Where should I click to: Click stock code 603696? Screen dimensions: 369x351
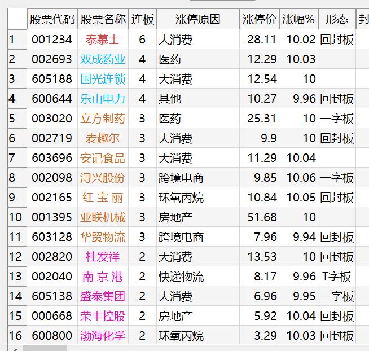(52, 158)
